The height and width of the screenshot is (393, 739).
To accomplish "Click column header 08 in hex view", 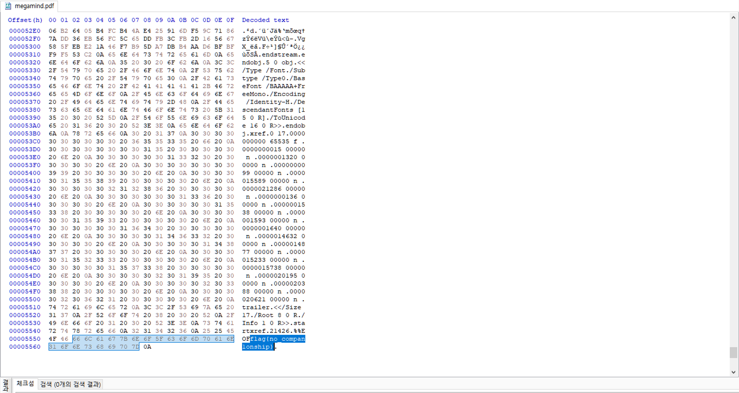I will coord(147,20).
